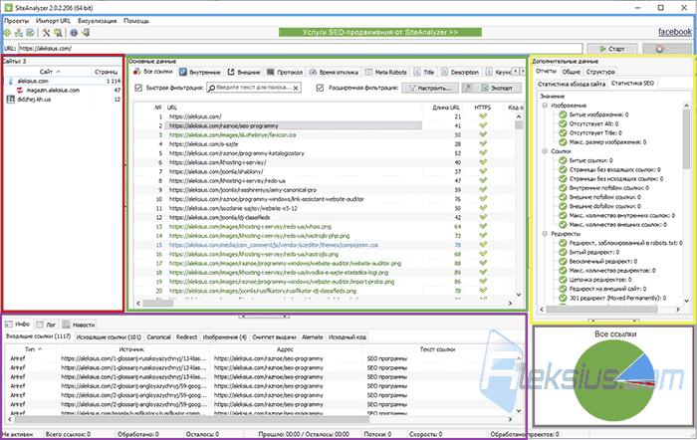Image resolution: width=697 pixels, height=440 pixels.
Task: Sort sites list by Сайт column header
Action: click(x=47, y=72)
